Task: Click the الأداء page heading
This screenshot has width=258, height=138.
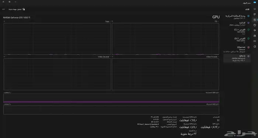Action: [x=247, y=9]
